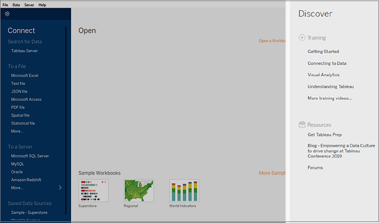The image size is (379, 223).
Task: Open the Help menu
Action: point(43,4)
